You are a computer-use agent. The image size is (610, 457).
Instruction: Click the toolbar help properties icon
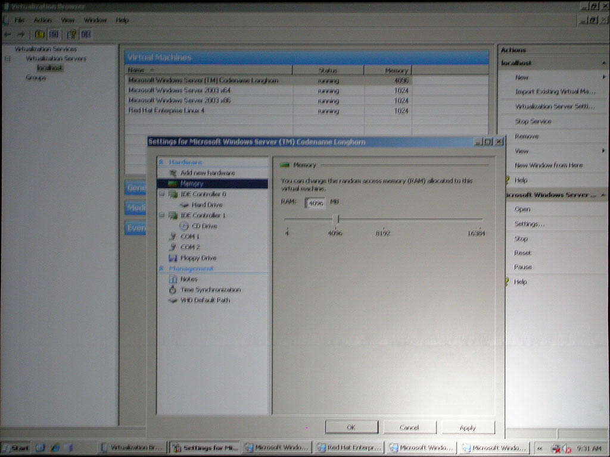pos(71,35)
